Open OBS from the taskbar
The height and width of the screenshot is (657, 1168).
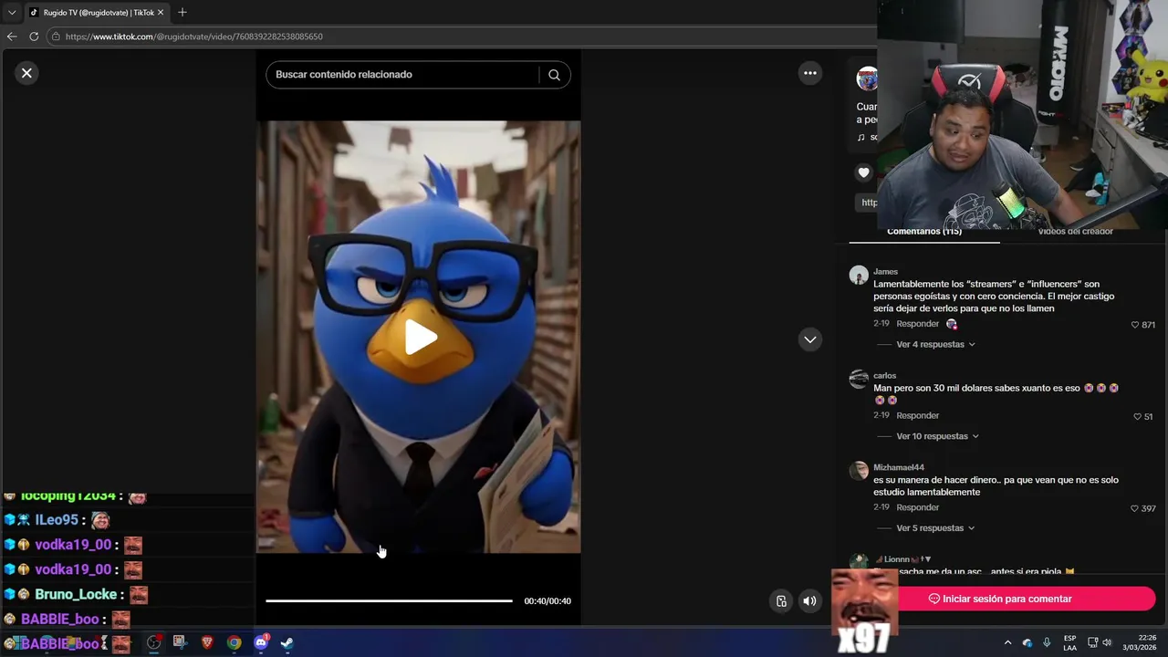click(153, 642)
